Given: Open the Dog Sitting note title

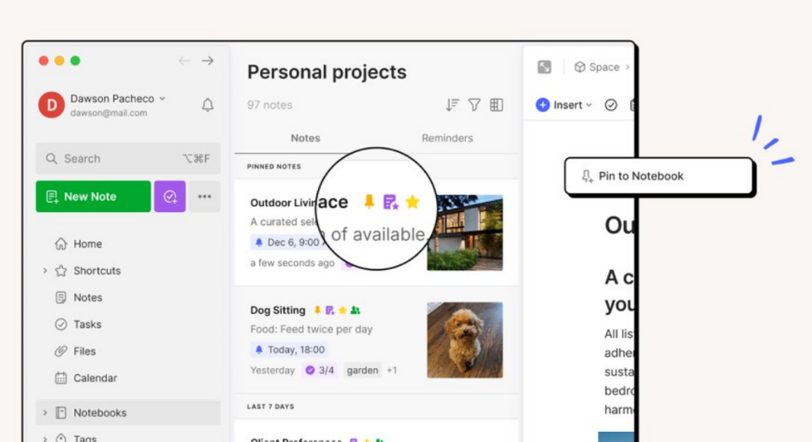Looking at the screenshot, I should [278, 310].
